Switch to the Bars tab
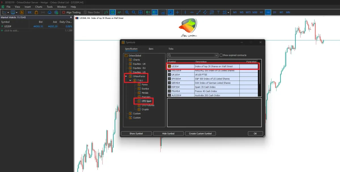The height and width of the screenshot is (172, 340). pos(151,49)
